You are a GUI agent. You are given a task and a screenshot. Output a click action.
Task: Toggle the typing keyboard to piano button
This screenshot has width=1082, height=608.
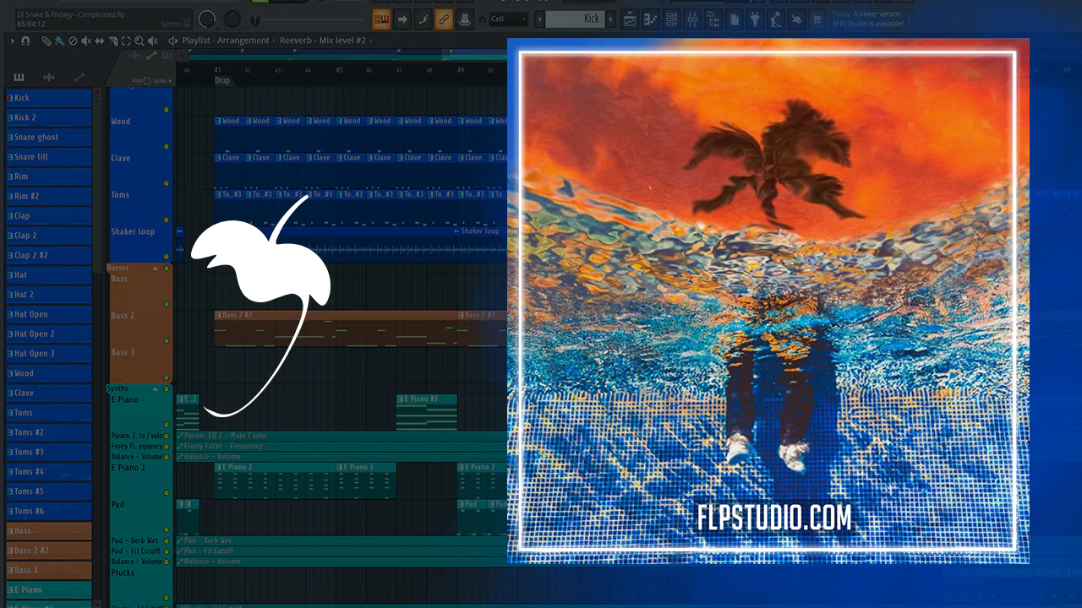[x=381, y=19]
